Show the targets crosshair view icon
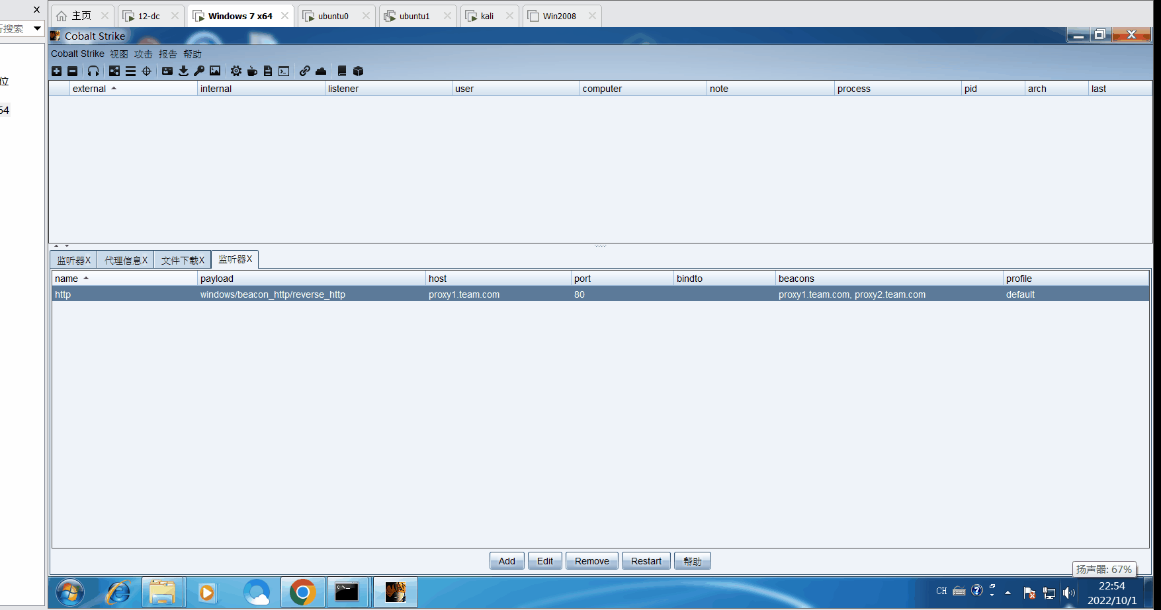This screenshot has height=610, width=1161. (146, 71)
